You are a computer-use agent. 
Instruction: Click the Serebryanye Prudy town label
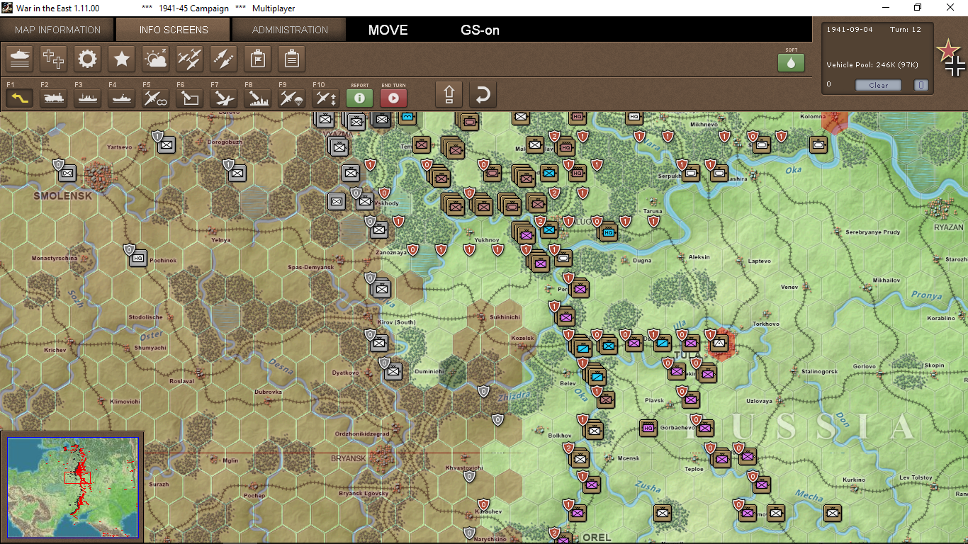click(x=872, y=232)
